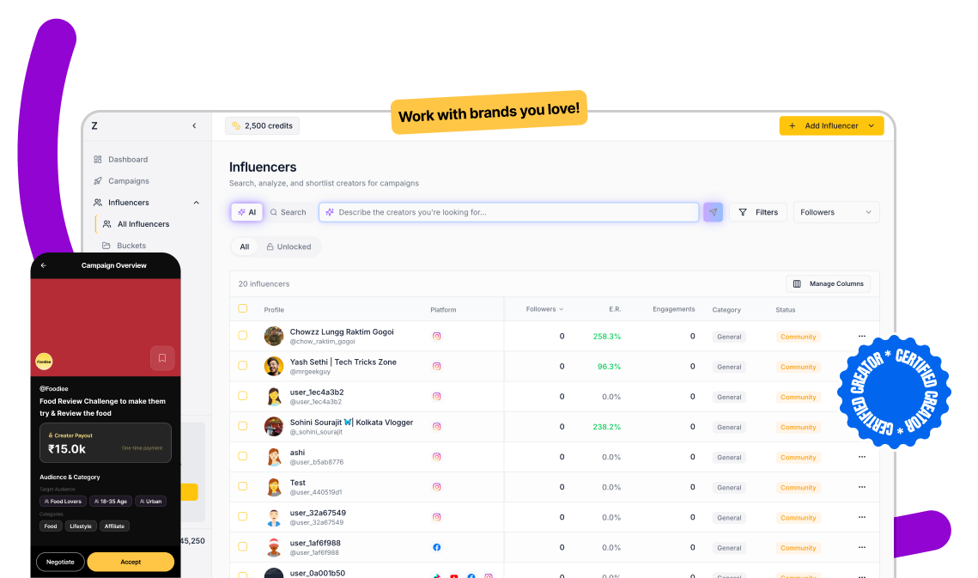The image size is (978, 578).
Task: Open the Add Influencer dropdown arrow
Action: point(872,126)
